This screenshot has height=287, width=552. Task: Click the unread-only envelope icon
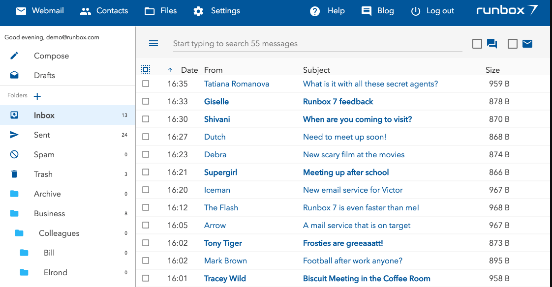click(x=527, y=44)
